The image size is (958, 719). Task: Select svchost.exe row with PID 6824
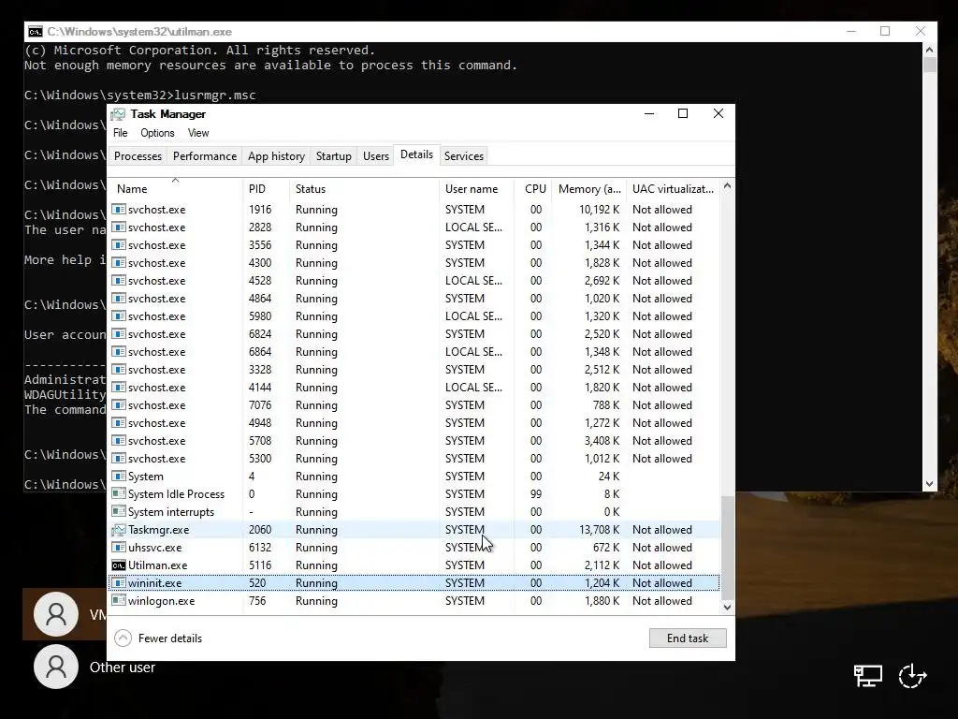pos(414,334)
